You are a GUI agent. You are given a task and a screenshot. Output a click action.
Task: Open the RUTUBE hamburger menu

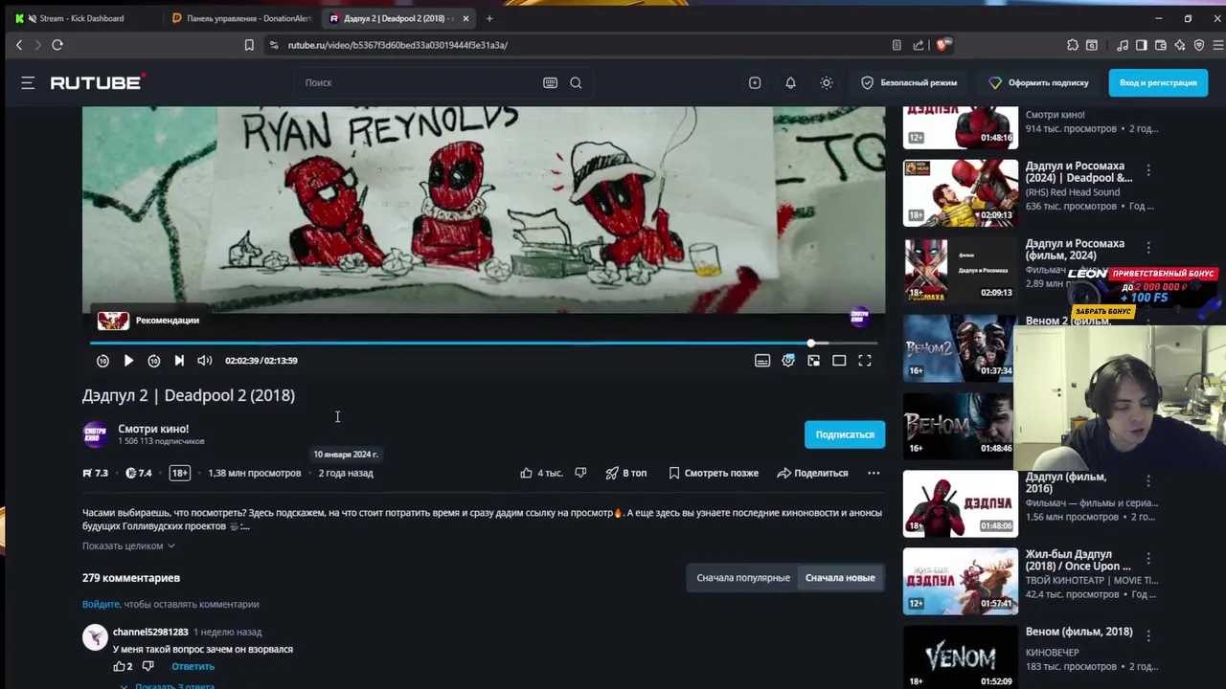pos(28,83)
